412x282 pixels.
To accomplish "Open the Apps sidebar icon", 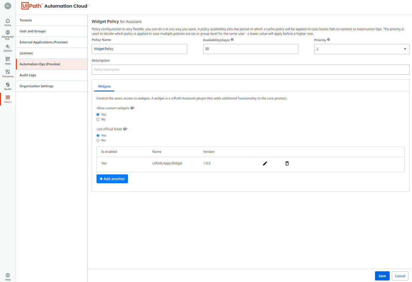I will pyautogui.click(x=8, y=61).
